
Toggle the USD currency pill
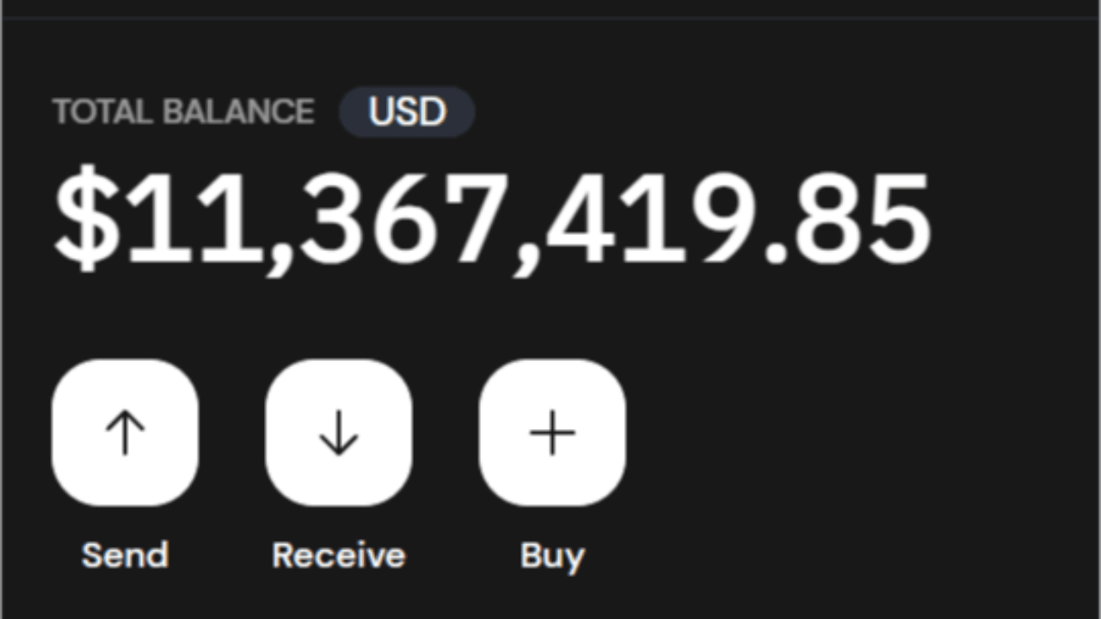click(407, 112)
